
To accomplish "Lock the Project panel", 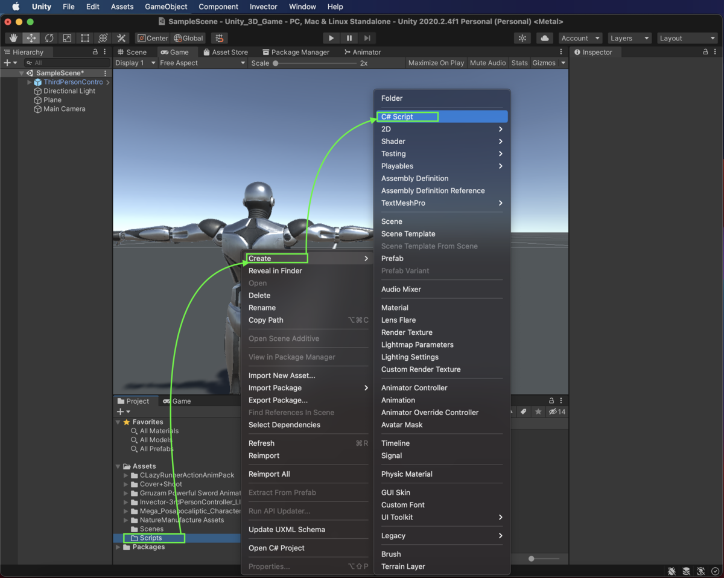I will (x=551, y=401).
